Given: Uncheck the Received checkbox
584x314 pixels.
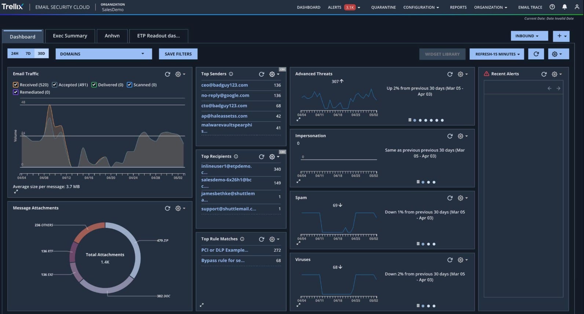Looking at the screenshot, I should [x=16, y=85].
